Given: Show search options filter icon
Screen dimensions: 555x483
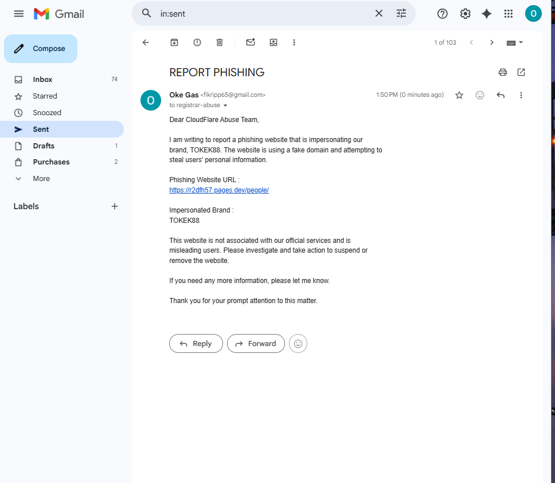Looking at the screenshot, I should 401,13.
